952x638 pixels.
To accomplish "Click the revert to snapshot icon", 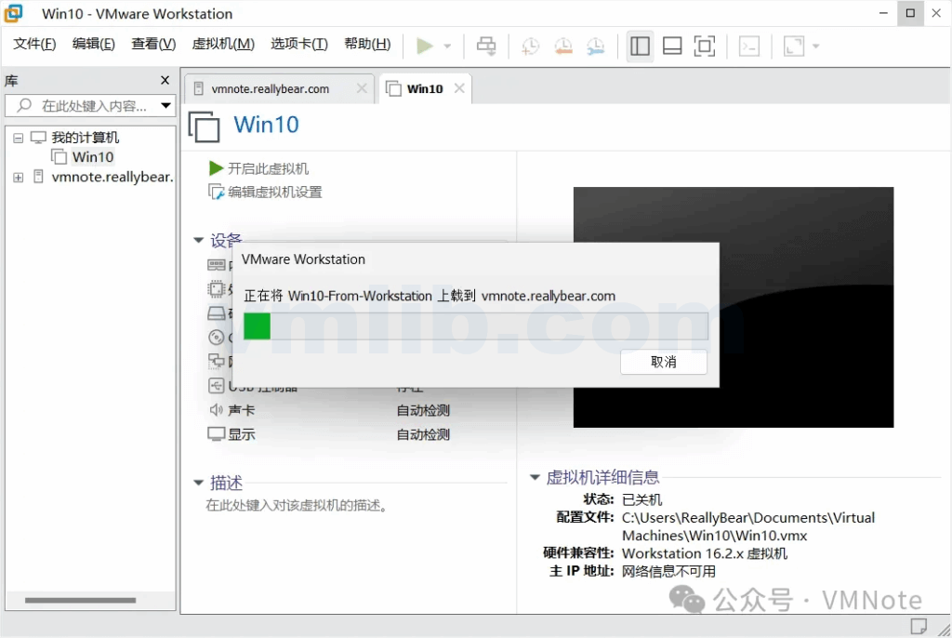I will coord(562,46).
